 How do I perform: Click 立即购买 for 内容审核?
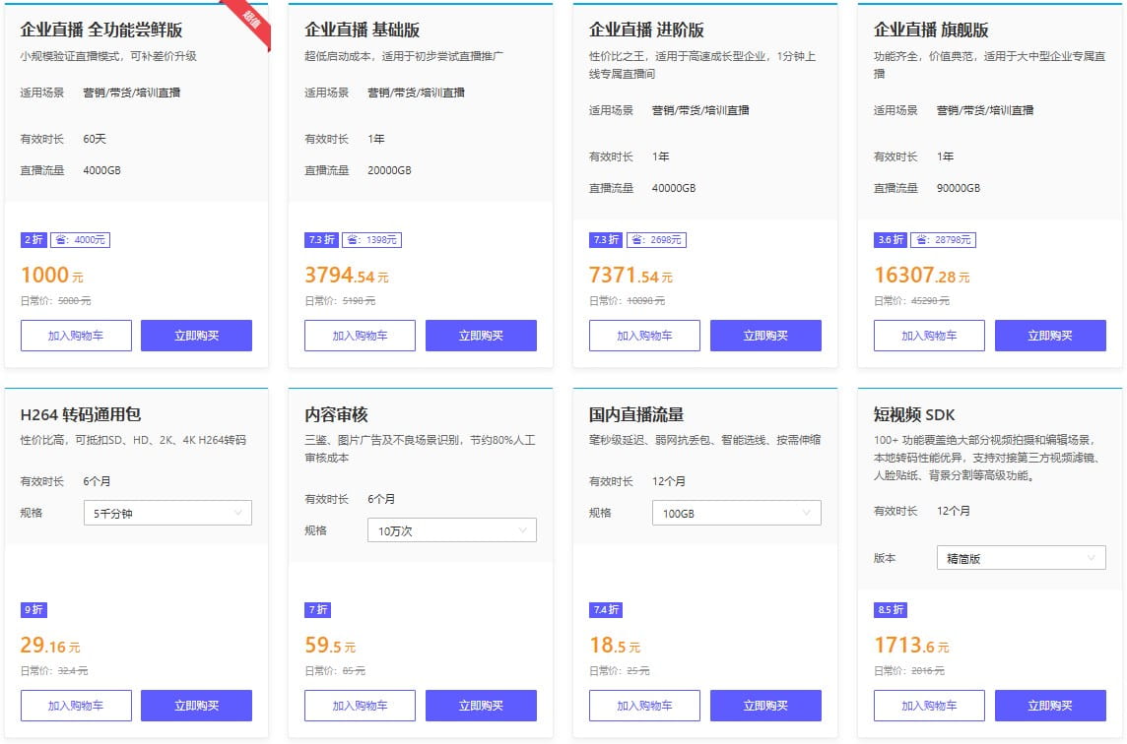(x=481, y=705)
